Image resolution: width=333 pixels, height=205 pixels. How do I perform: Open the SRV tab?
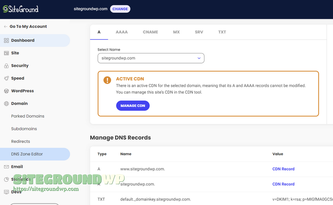(x=199, y=32)
